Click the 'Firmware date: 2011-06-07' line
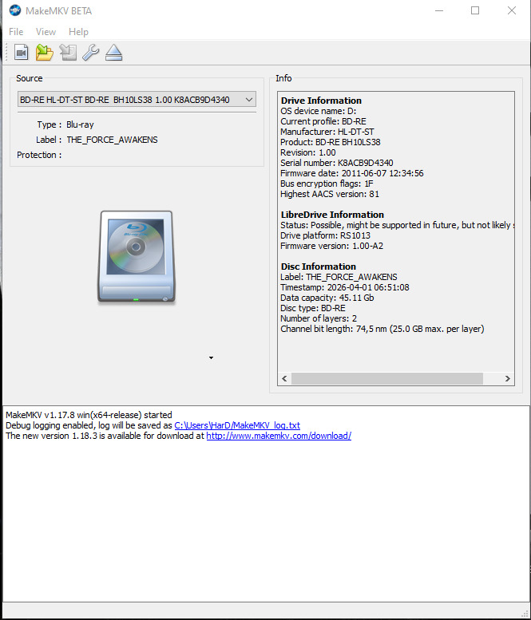The width and height of the screenshot is (531, 620). point(352,173)
